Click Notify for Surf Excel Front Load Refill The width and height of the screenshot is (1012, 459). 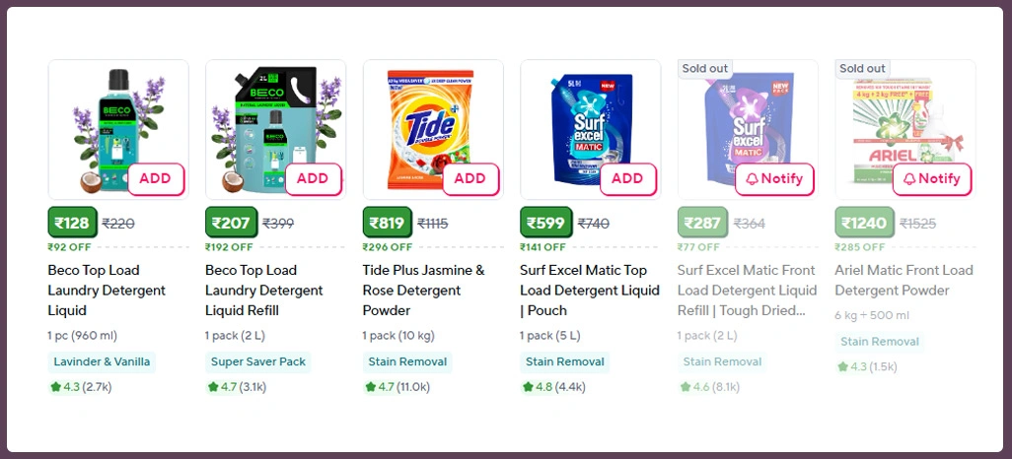[x=774, y=179]
